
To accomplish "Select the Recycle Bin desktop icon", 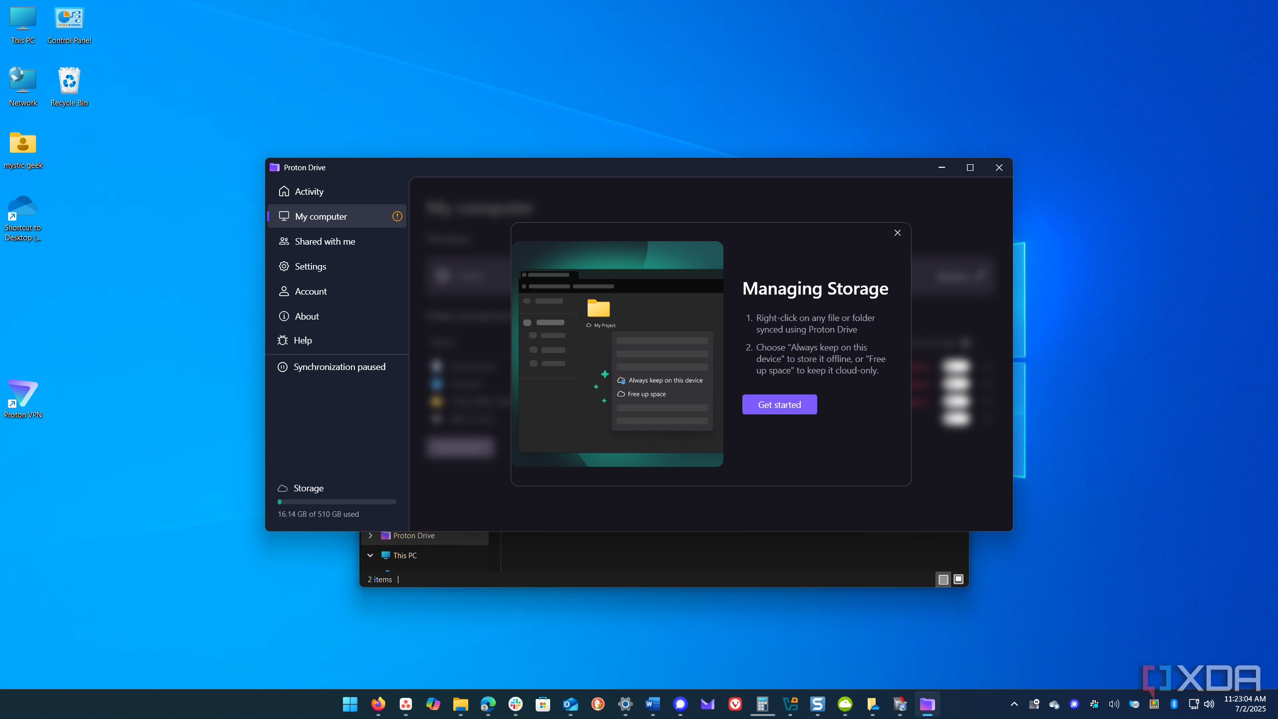I will click(x=69, y=86).
